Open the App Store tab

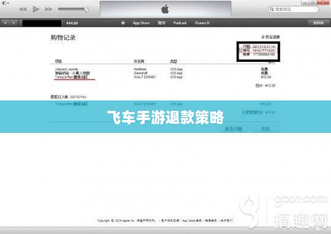(141, 23)
